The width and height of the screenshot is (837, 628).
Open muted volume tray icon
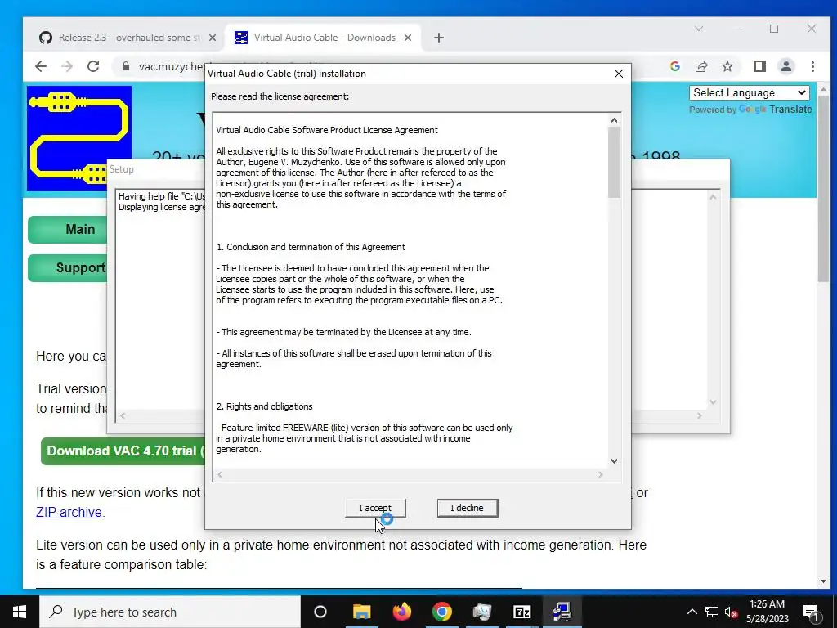(732, 612)
